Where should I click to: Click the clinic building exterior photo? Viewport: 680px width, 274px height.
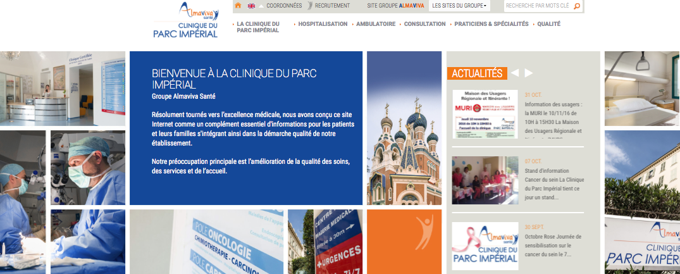click(x=642, y=202)
